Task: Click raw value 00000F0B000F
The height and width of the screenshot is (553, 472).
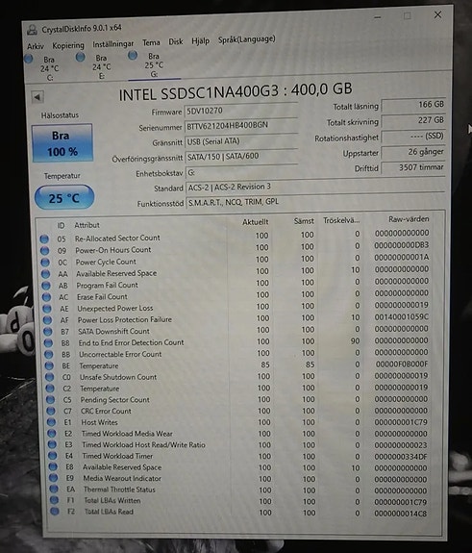Action: pos(402,364)
